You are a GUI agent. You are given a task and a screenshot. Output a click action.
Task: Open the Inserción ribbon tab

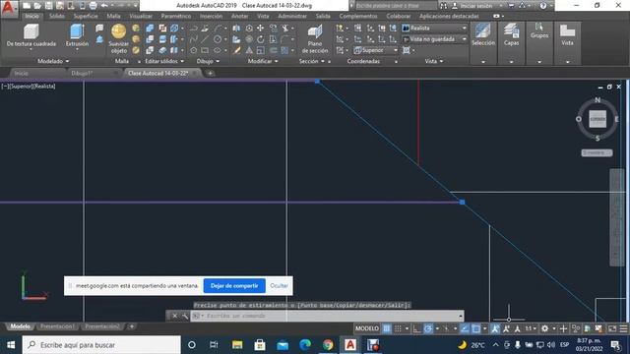point(211,16)
